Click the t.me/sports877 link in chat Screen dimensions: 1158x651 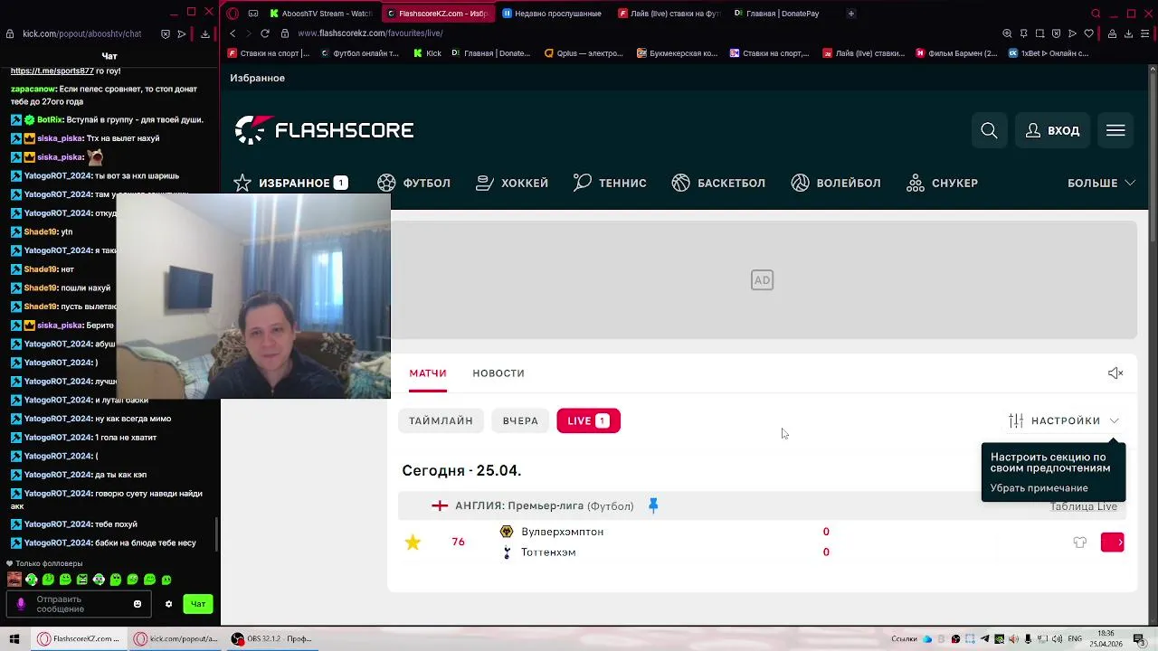pos(52,71)
